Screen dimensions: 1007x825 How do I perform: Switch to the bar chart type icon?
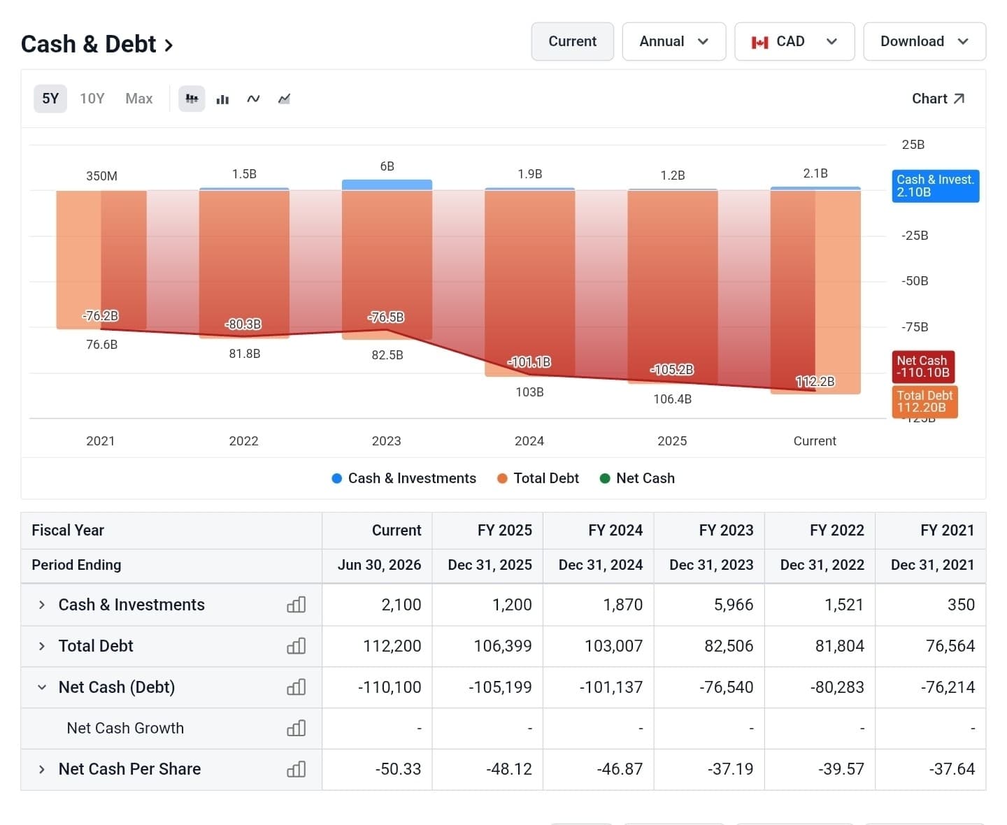[222, 99]
